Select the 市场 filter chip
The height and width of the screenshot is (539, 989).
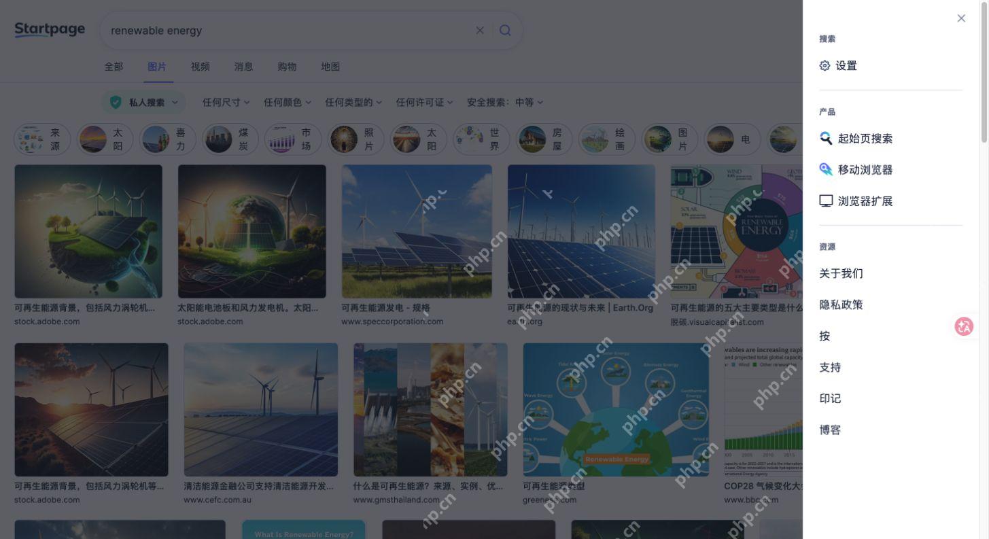[x=293, y=139]
